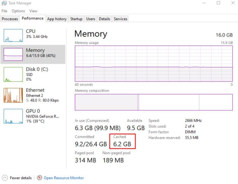Image resolution: width=238 pixels, height=184 pixels.
Task: Click the Task Manager title bar icon
Action: click(x=4, y=3)
